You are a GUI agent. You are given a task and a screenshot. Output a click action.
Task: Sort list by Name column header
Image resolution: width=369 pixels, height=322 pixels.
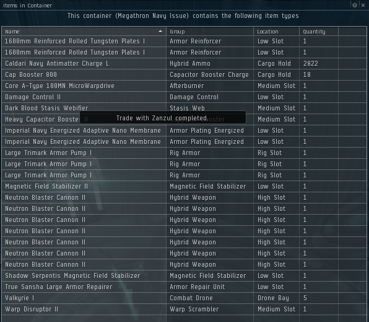click(x=84, y=32)
